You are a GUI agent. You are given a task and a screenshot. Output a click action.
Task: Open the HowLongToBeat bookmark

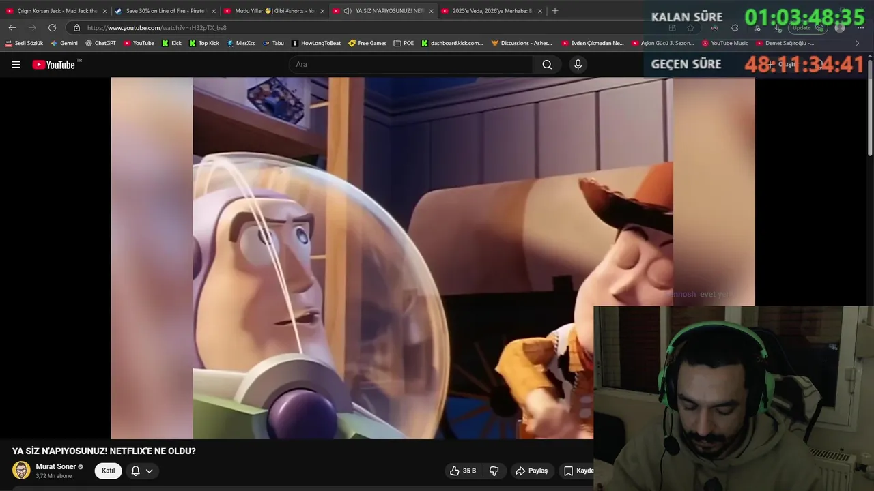[316, 43]
